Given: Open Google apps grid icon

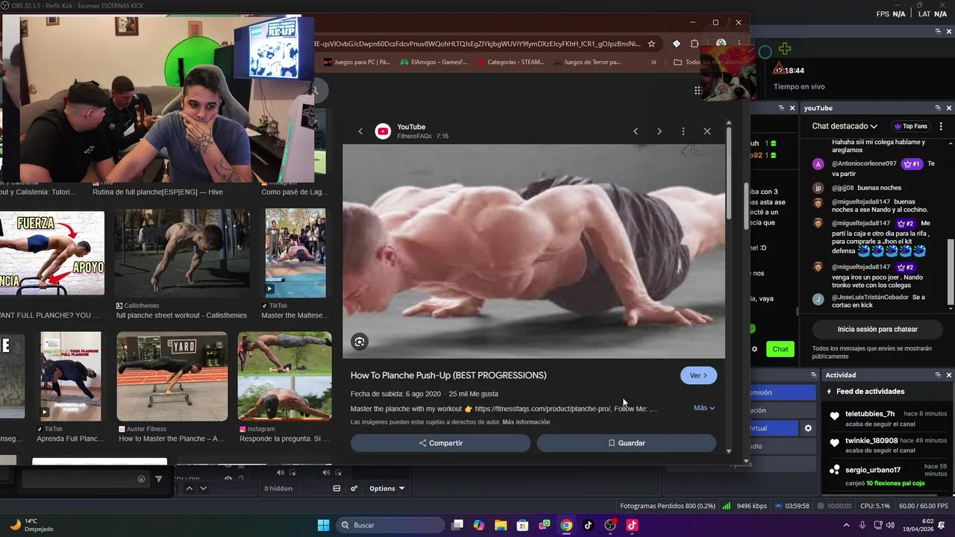Looking at the screenshot, I should point(698,90).
